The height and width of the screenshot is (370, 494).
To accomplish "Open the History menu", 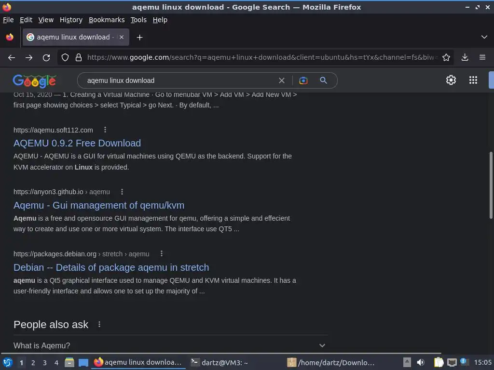I will (x=71, y=20).
